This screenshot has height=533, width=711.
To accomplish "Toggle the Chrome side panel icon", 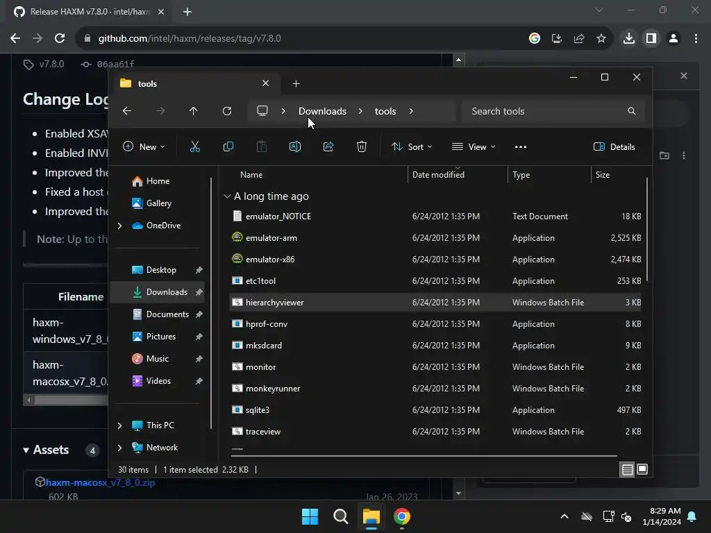I will [651, 39].
